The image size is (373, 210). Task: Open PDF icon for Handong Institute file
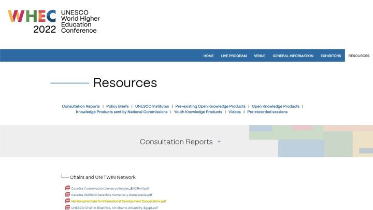click(67, 201)
